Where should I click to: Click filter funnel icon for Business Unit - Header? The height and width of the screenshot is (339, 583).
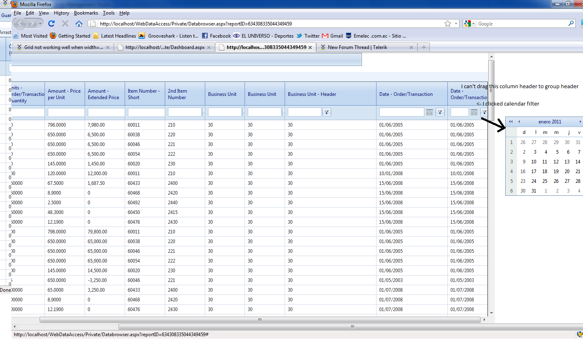(326, 112)
